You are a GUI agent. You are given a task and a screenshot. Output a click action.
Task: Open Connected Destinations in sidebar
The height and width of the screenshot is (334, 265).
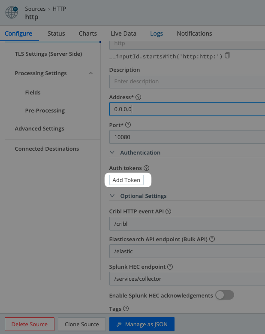[x=47, y=149]
